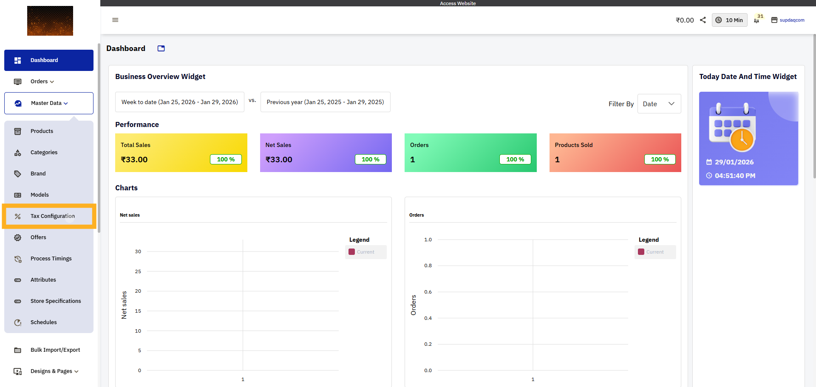Viewport: 816px width, 387px height.
Task: Click the Access Website link
Action: [x=458, y=3]
